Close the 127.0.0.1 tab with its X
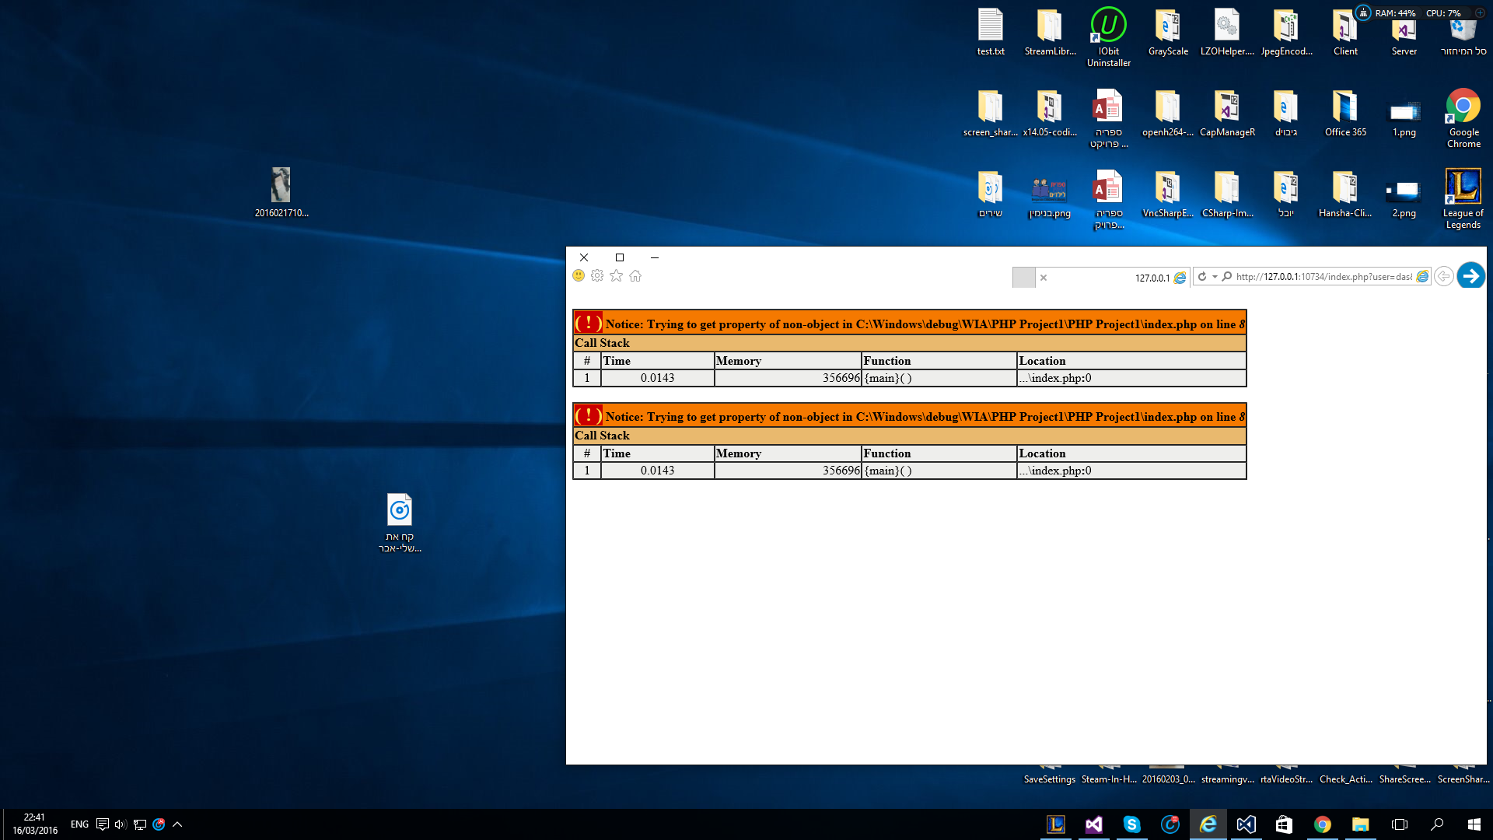This screenshot has width=1493, height=840. pos(1044,278)
